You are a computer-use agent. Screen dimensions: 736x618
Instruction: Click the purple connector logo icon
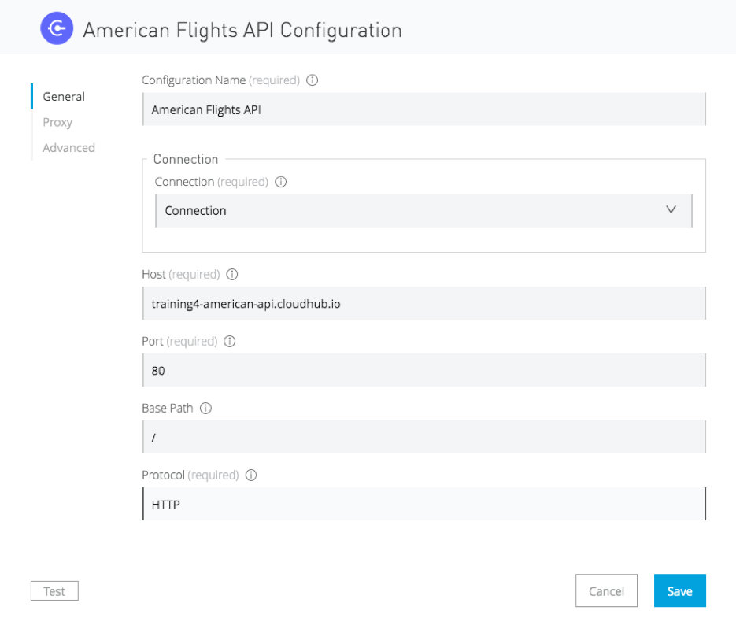tap(57, 28)
